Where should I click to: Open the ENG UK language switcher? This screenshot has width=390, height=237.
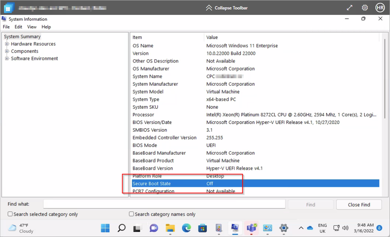[x=322, y=228]
